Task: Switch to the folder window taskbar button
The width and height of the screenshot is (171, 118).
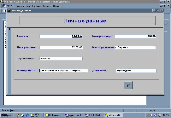Action: point(54,115)
